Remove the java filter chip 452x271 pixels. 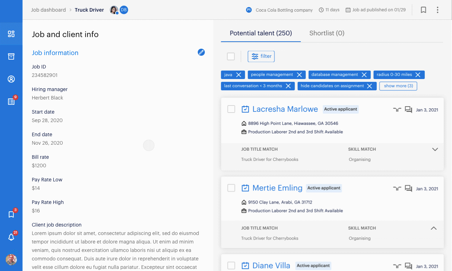[239, 75]
